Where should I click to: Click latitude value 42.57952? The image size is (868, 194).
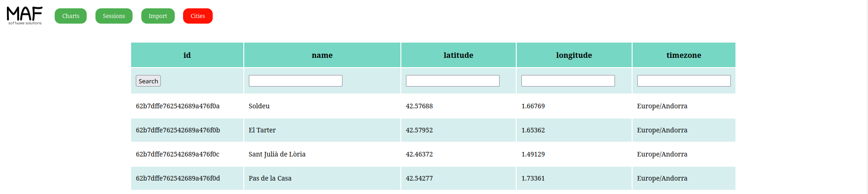[419, 130]
